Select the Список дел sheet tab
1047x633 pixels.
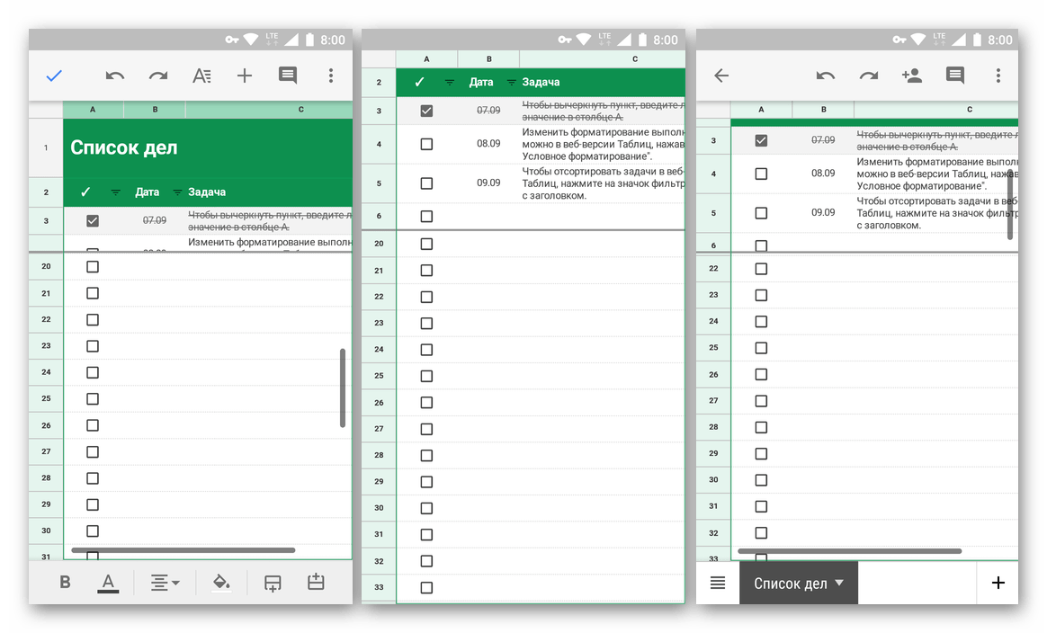tap(790, 583)
